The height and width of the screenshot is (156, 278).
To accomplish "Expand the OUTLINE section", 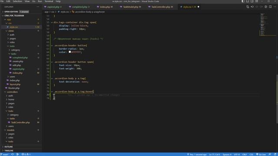I will [21, 147].
